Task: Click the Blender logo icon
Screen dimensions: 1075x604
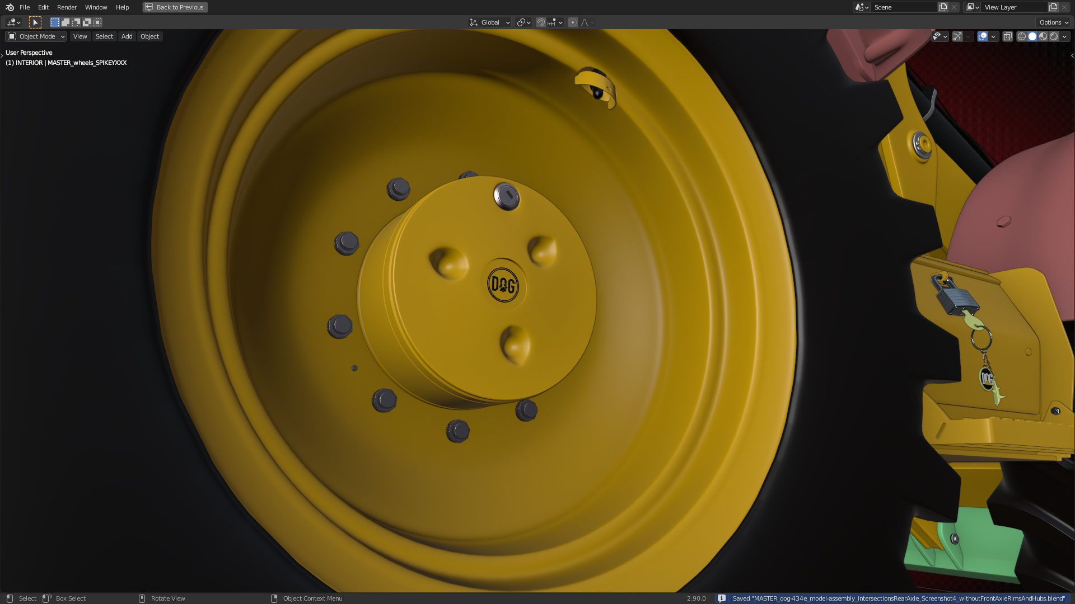Action: [10, 7]
